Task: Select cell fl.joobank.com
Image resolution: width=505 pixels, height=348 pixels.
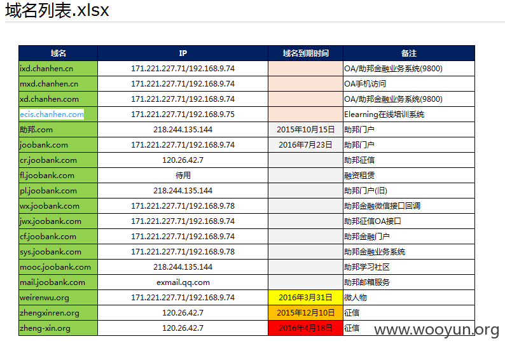Action: [x=59, y=176]
